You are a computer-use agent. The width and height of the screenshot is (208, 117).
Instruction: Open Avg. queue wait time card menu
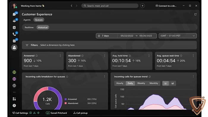point(193,56)
